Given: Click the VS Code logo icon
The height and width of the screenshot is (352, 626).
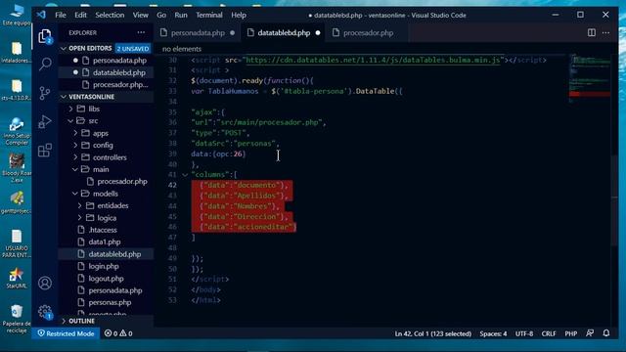Looking at the screenshot, I should pyautogui.click(x=41, y=16).
